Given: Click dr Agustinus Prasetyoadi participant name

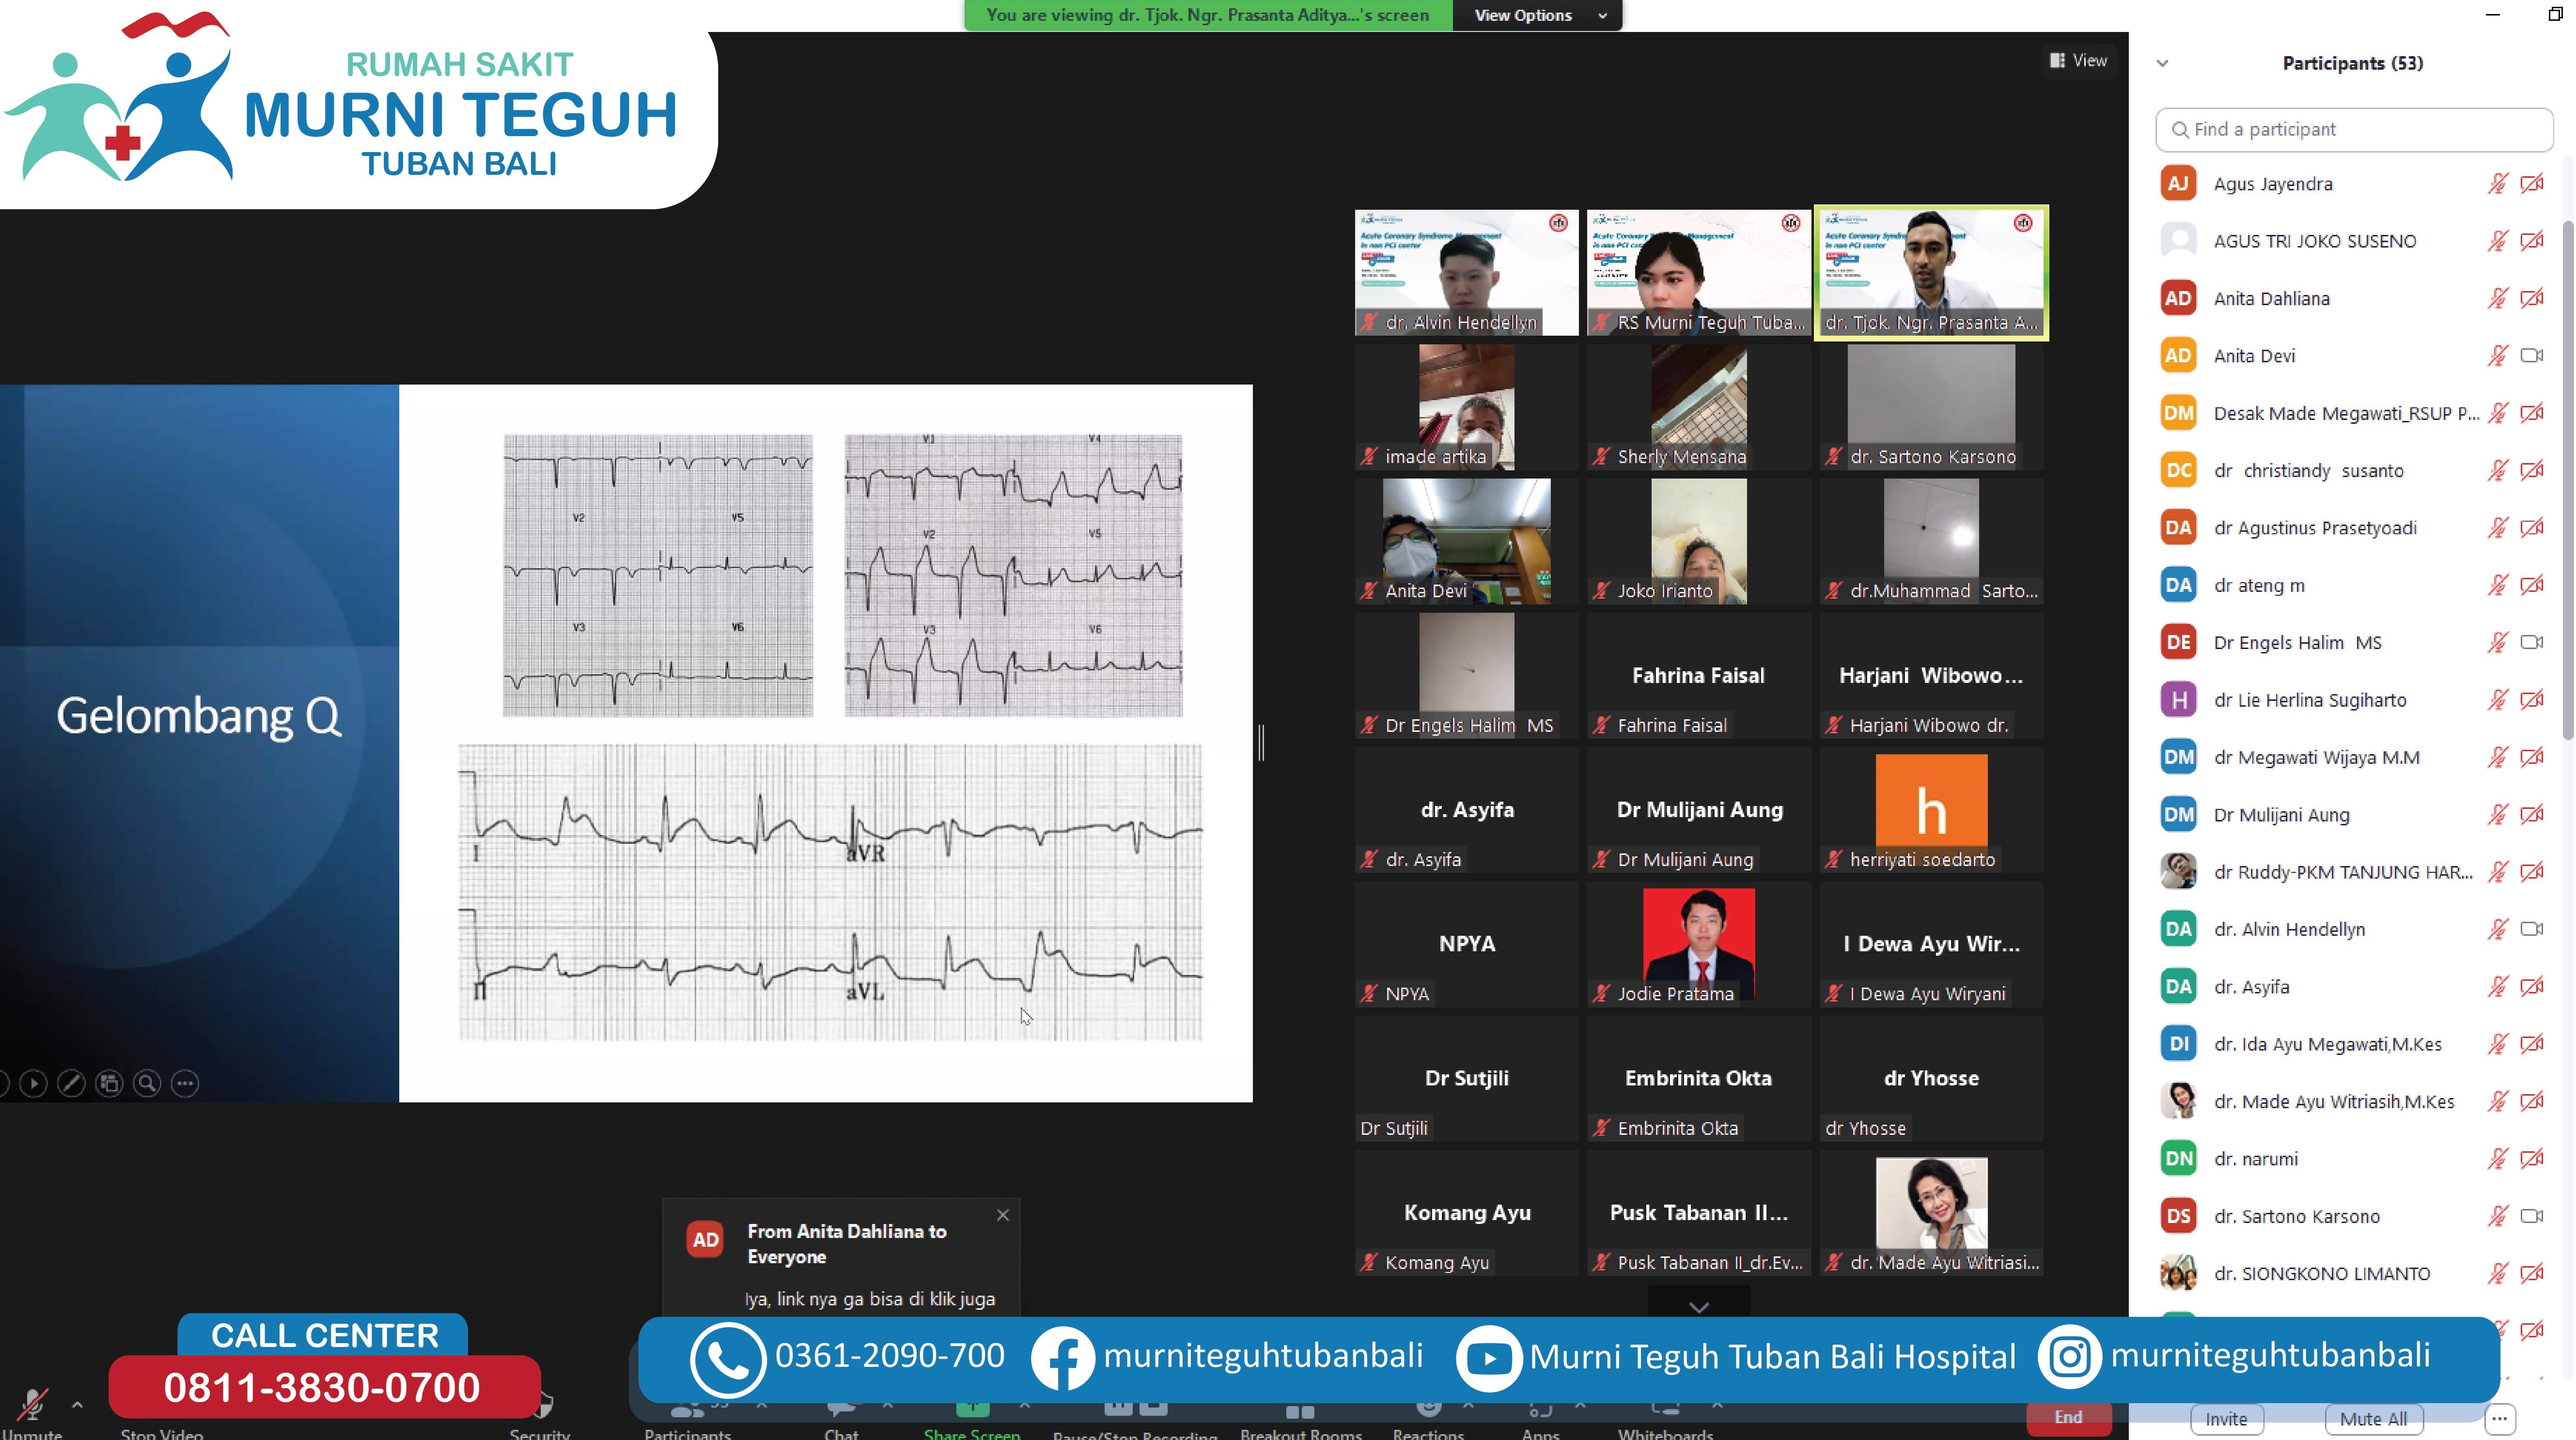Looking at the screenshot, I should tap(2315, 528).
